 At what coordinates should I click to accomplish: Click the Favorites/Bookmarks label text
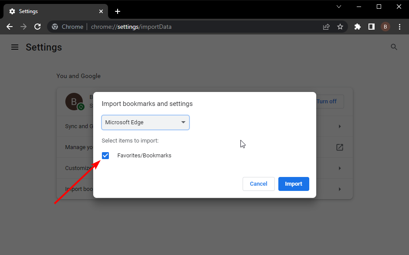(x=144, y=156)
